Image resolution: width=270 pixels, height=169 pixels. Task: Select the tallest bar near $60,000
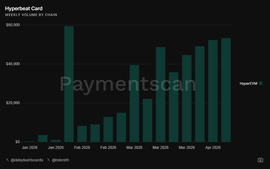(x=69, y=84)
